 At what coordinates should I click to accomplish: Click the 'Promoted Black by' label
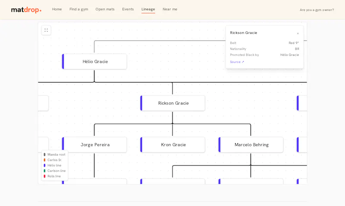(x=245, y=55)
